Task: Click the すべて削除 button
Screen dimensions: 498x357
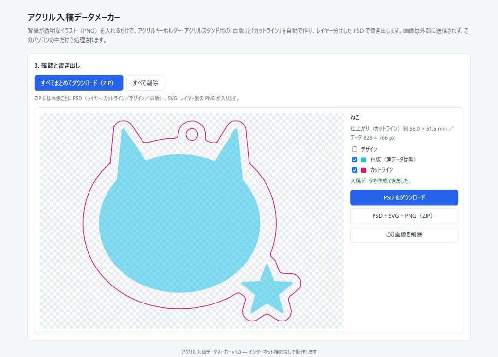Action: tap(145, 83)
